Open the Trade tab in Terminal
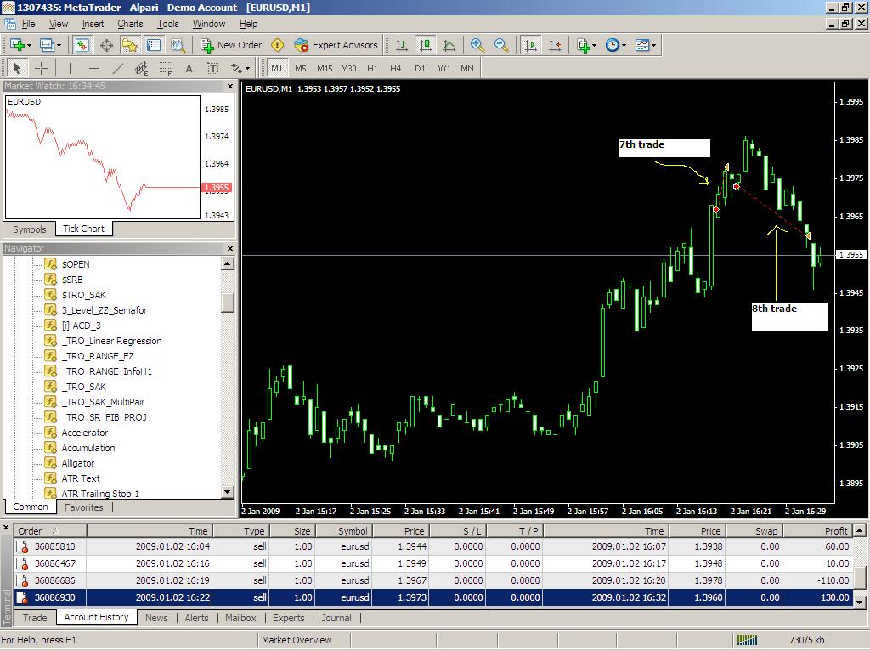The width and height of the screenshot is (870, 651). (35, 618)
